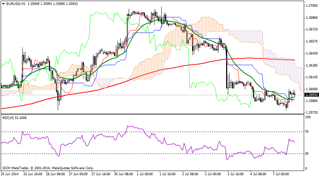Click the 25 Jun 16:00 time label
The image size is (319, 177).
pyautogui.click(x=33, y=174)
